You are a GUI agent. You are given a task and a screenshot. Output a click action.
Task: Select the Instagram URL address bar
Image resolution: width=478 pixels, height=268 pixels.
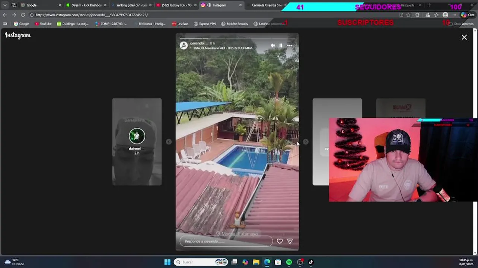click(x=212, y=15)
